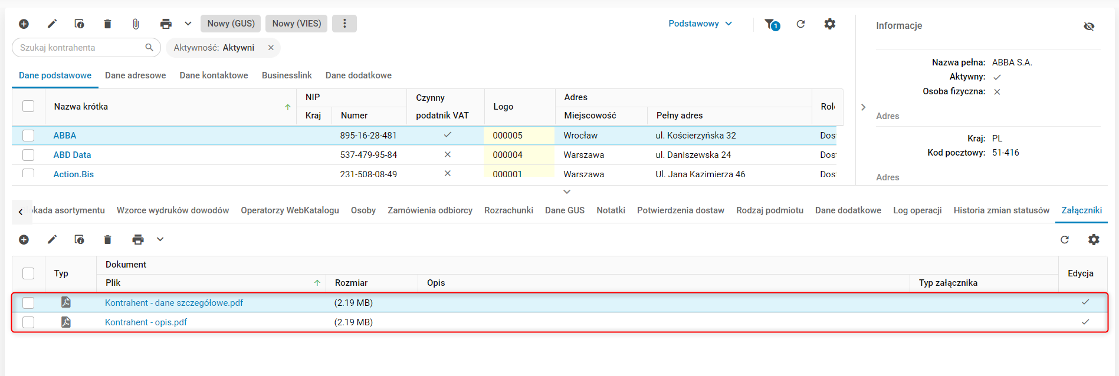The height and width of the screenshot is (376, 1119).
Task: Click the Nowy (GUS) button
Action: 231,24
